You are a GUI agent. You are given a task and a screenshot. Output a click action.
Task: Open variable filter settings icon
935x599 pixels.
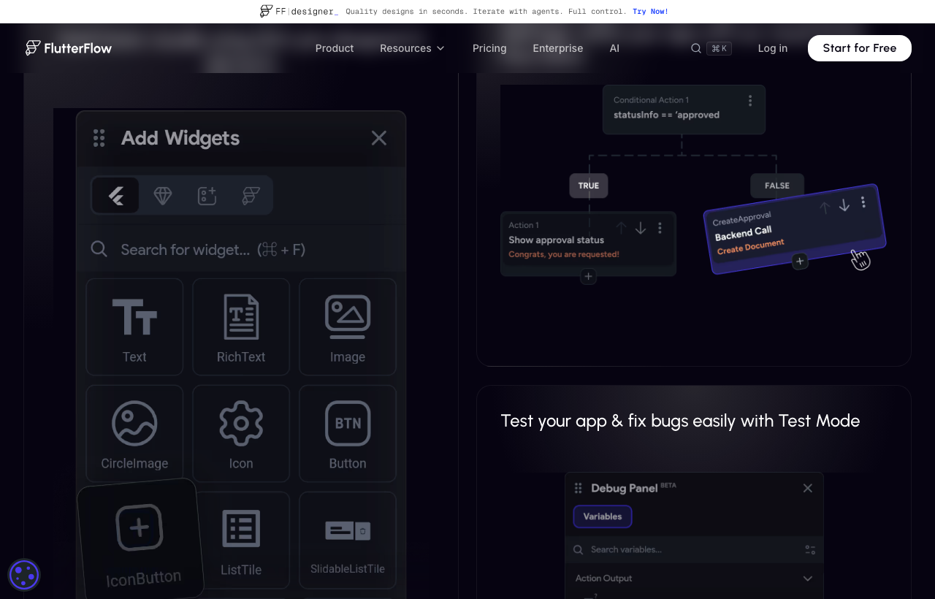click(810, 549)
